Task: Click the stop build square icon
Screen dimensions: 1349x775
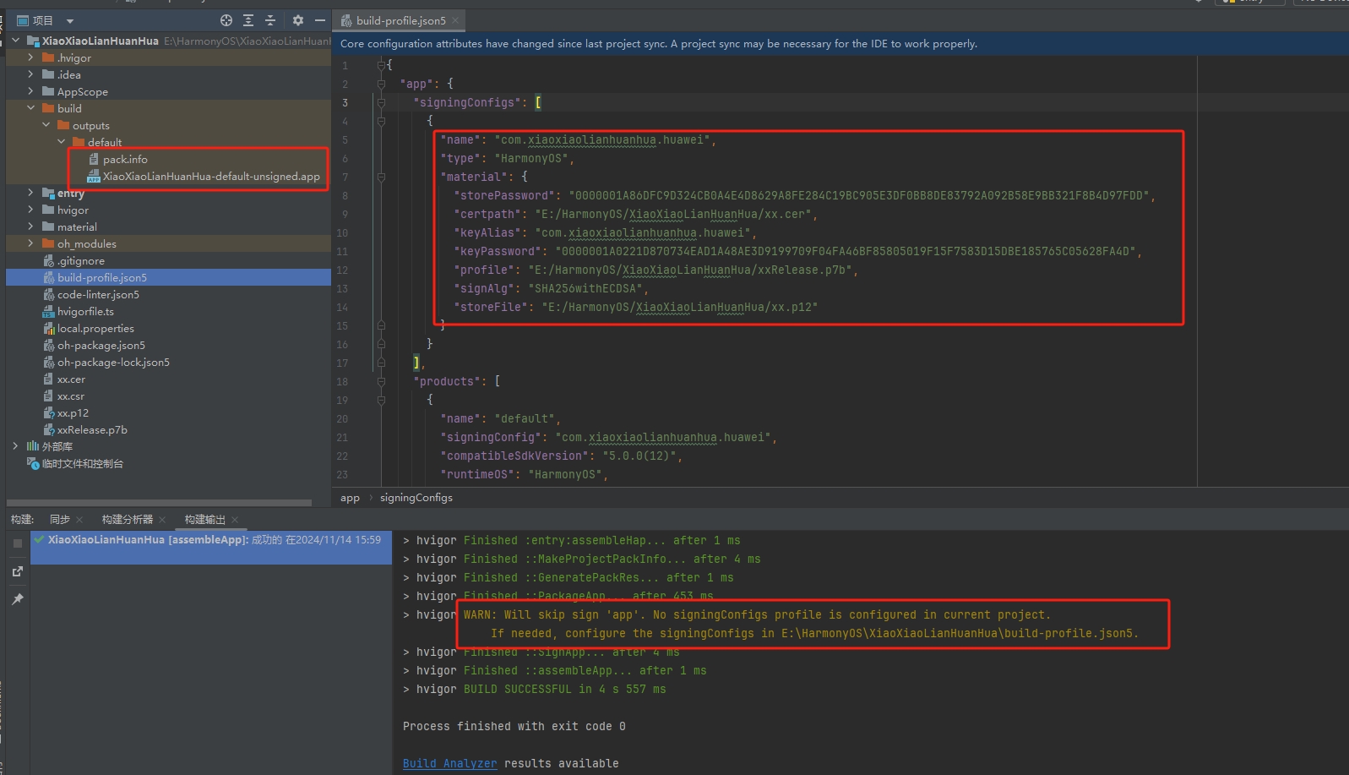Action: coord(17,543)
